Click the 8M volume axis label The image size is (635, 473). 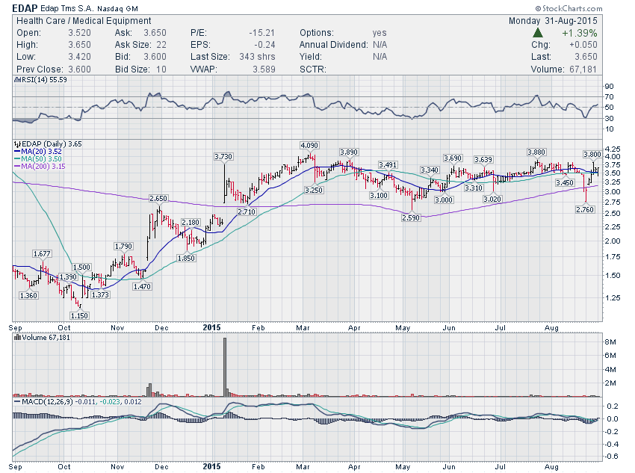point(610,341)
